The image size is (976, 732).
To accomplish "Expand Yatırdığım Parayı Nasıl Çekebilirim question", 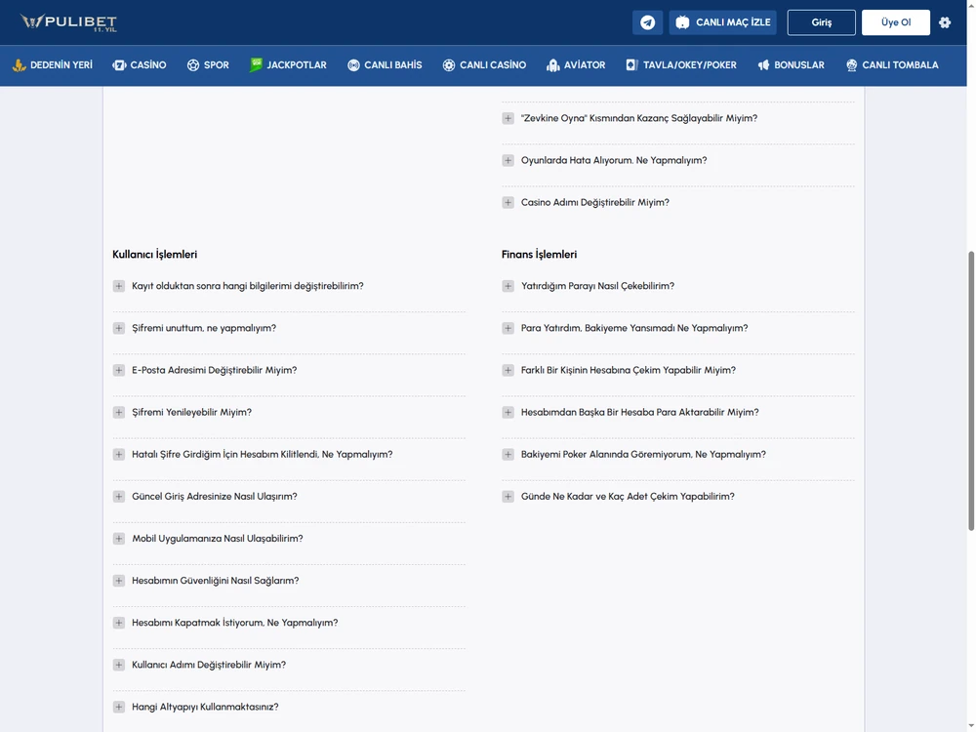I will [508, 286].
